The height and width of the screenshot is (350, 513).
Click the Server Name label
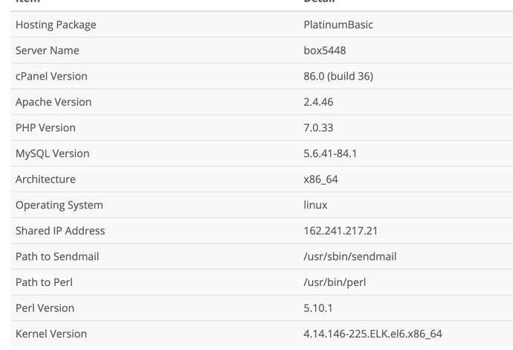[x=48, y=51]
